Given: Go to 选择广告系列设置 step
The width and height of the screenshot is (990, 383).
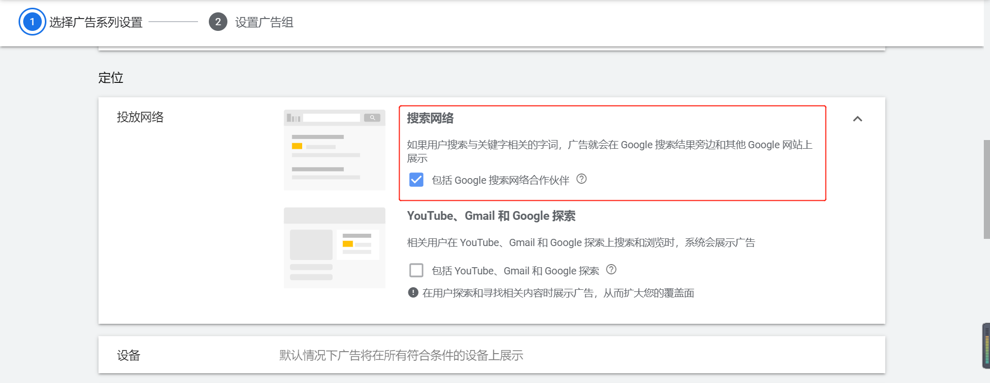Looking at the screenshot, I should tap(96, 22).
